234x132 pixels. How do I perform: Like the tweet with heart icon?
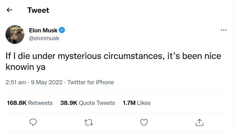(144, 122)
